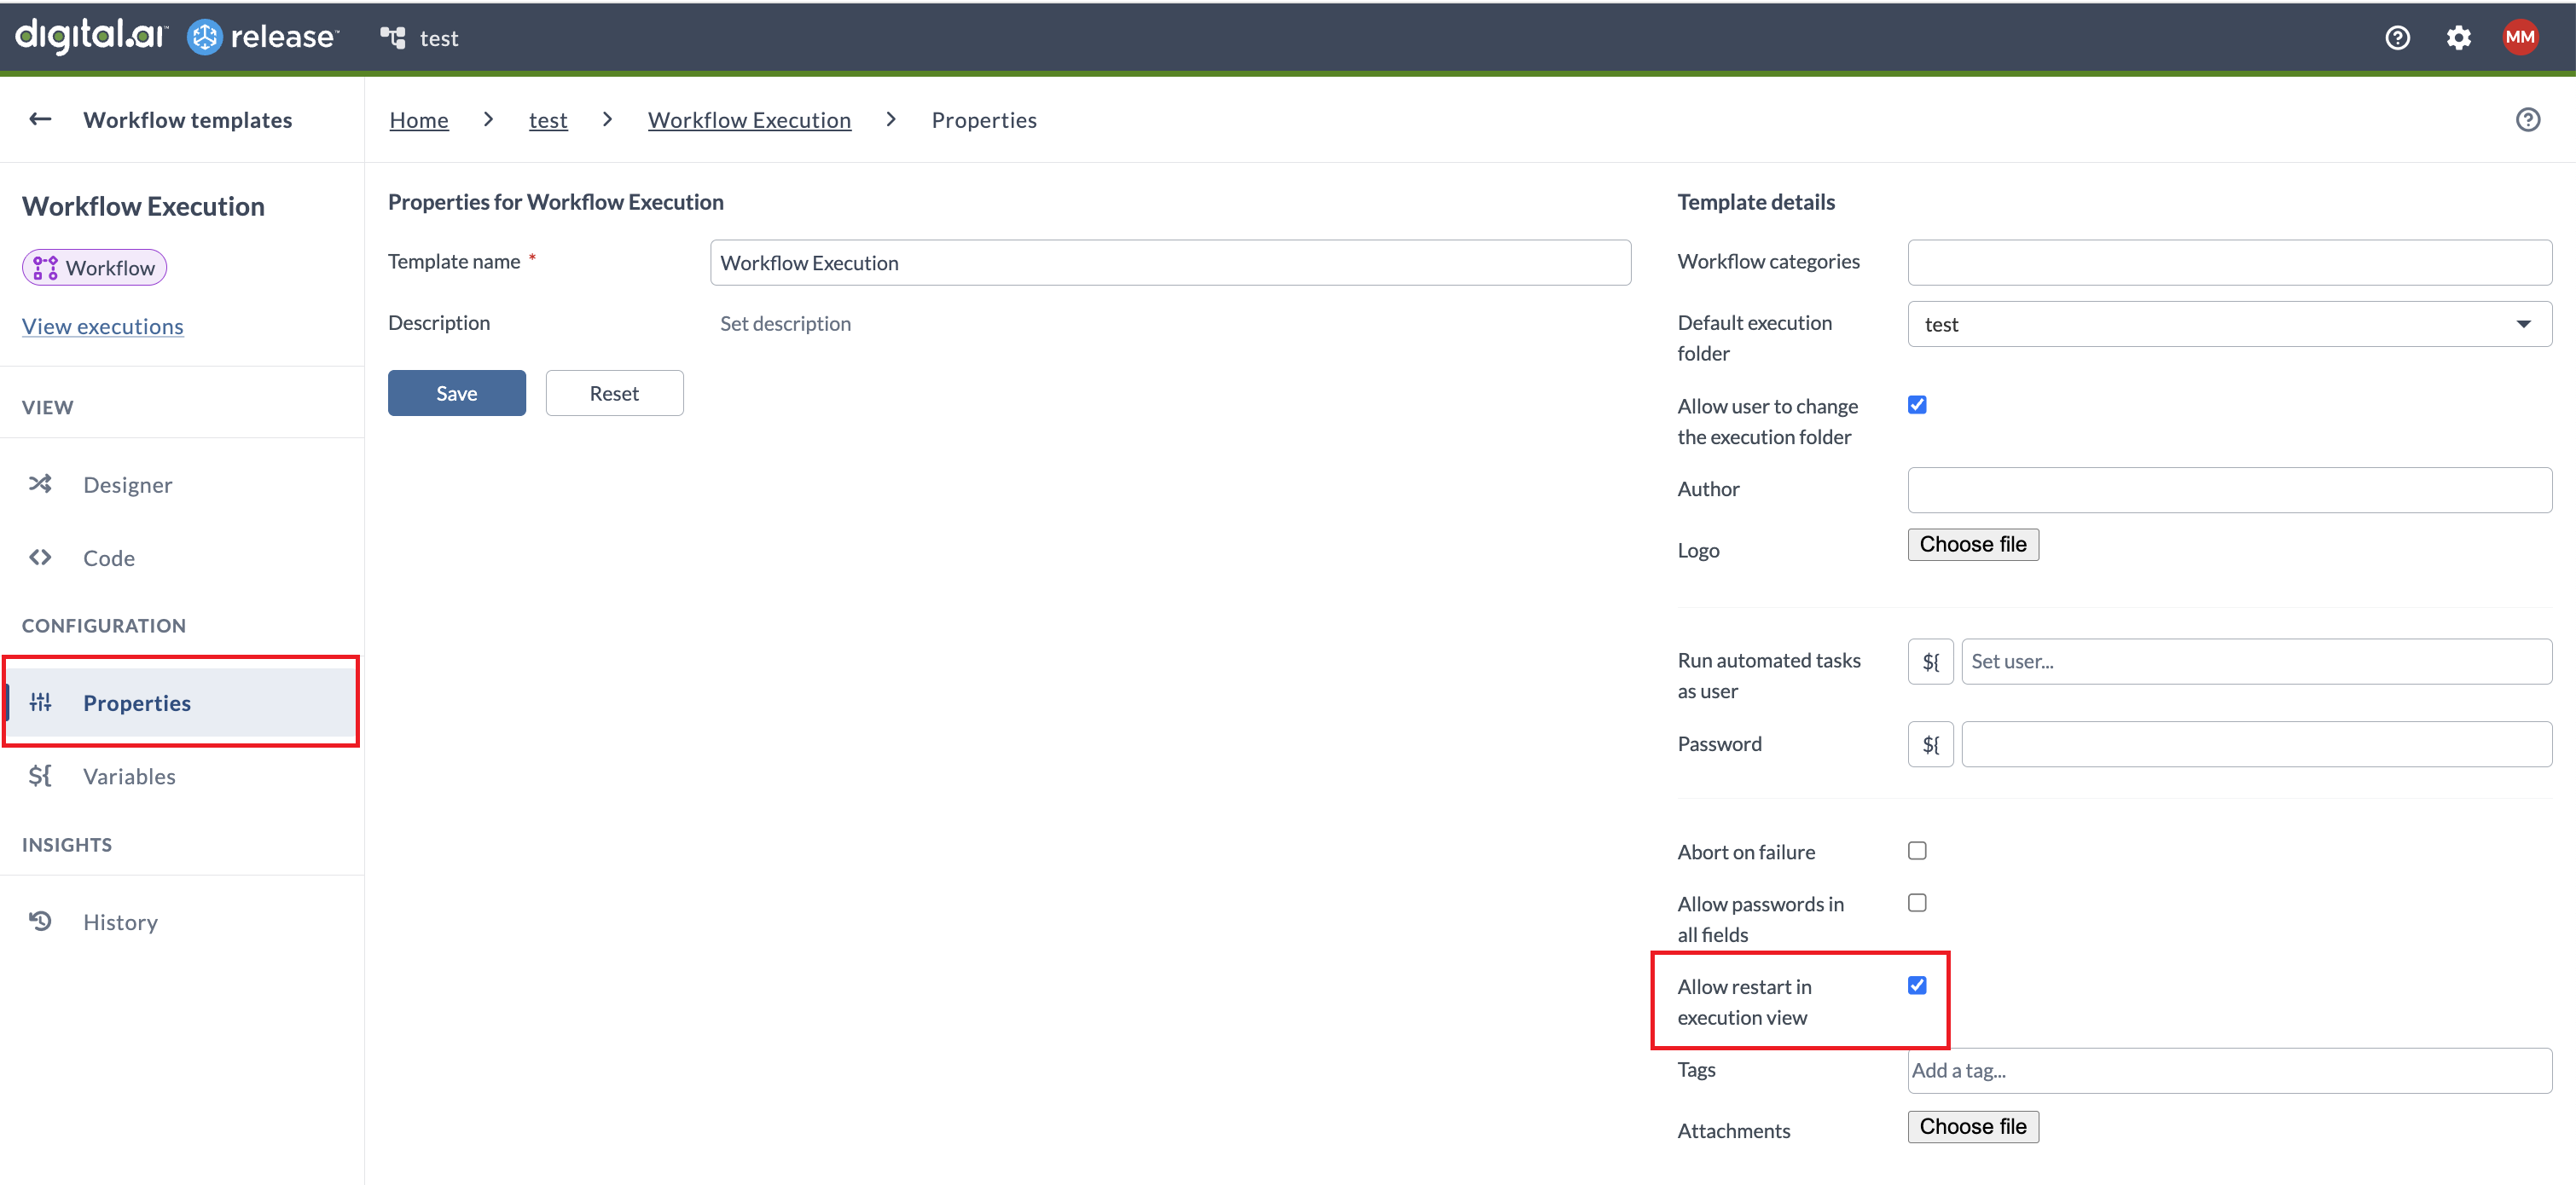Enable Allow passwords in all fields
This screenshot has width=2576, height=1185.
1917,901
